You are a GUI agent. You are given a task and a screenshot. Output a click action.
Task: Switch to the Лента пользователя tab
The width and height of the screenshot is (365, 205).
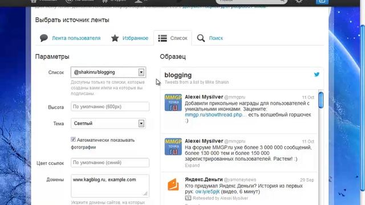tap(70, 38)
